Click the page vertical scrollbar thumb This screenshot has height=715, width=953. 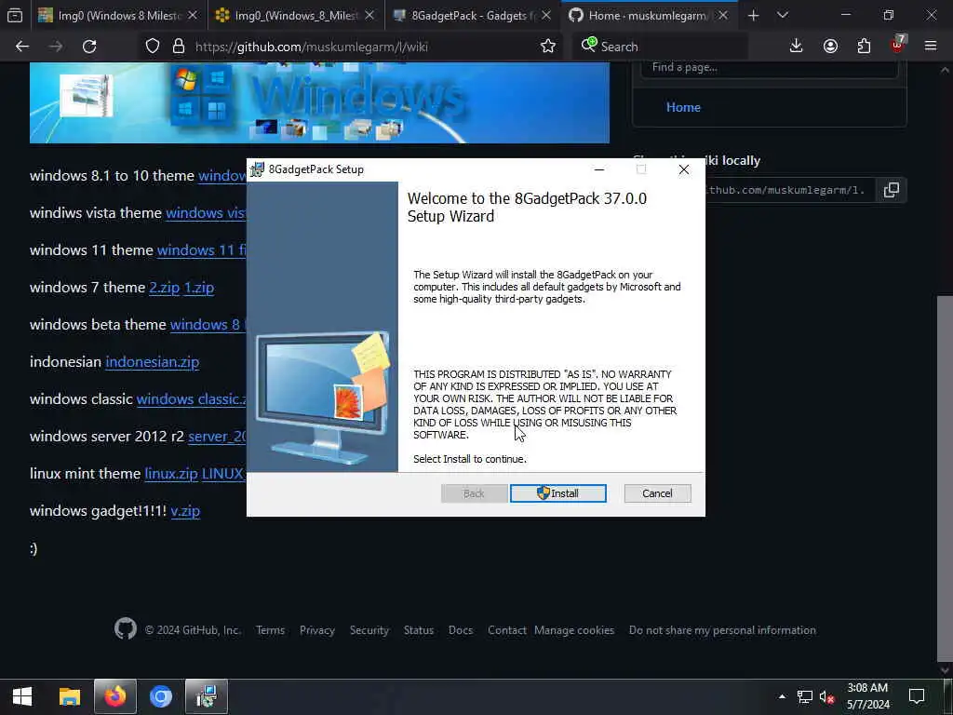pyautogui.click(x=945, y=478)
